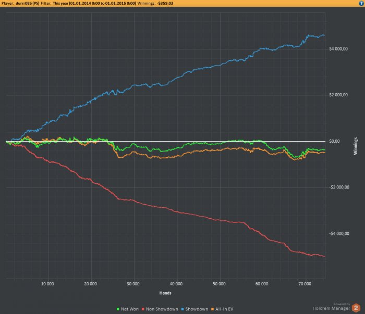Hide the Net Won series label
Image resolution: width=365 pixels, height=314 pixels.
click(x=130, y=309)
